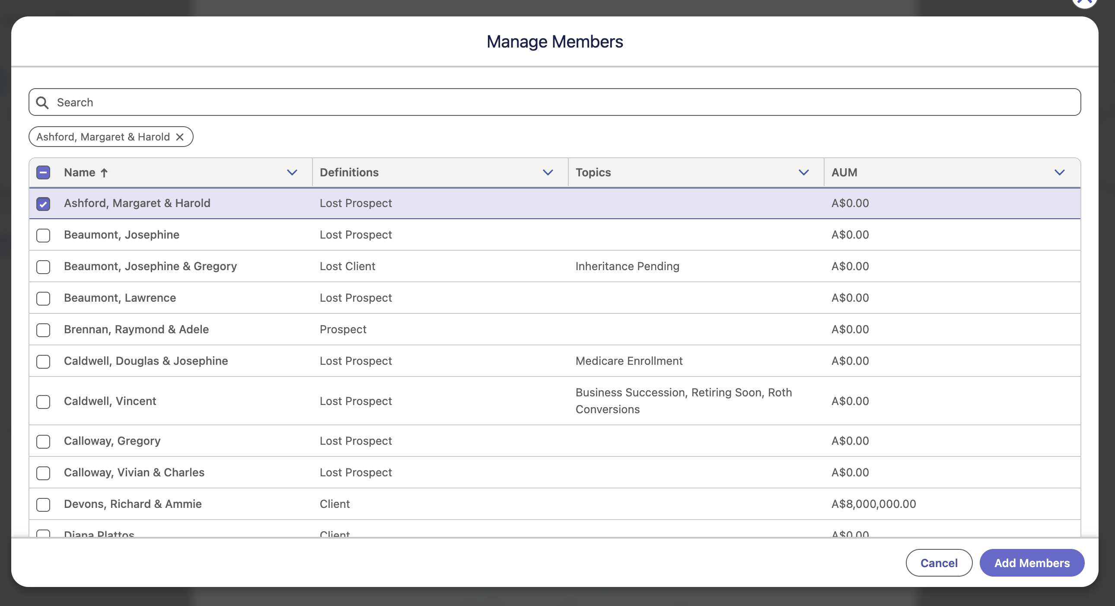1115x606 pixels.
Task: Toggle the select-all header checkbox
Action: [x=43, y=173]
